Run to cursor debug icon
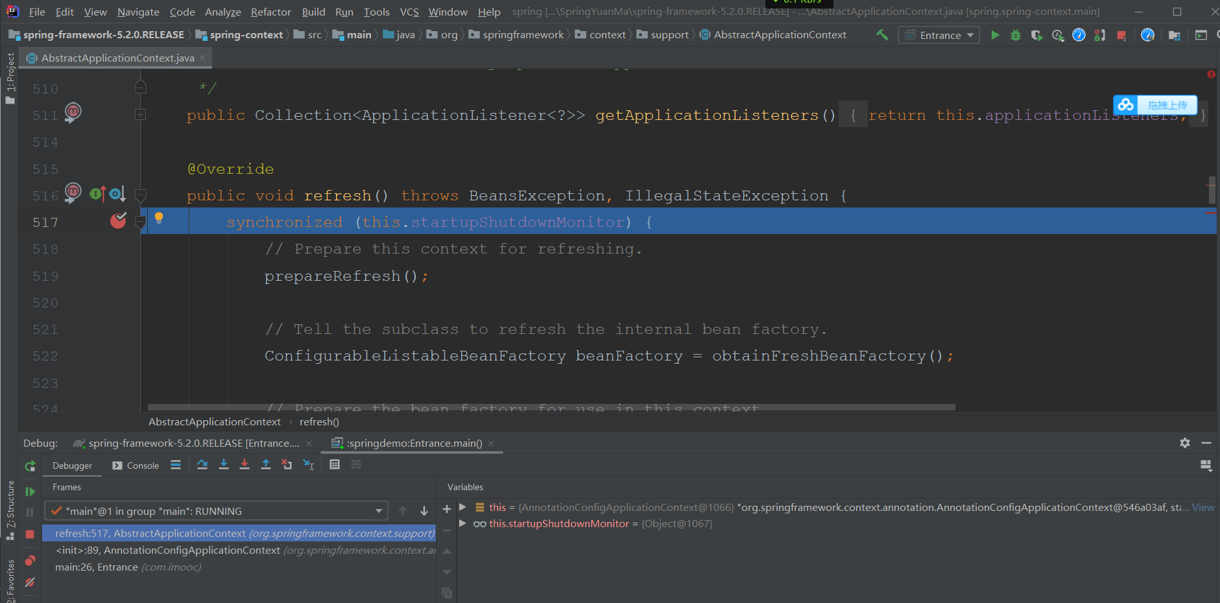1220x603 pixels. click(x=308, y=465)
